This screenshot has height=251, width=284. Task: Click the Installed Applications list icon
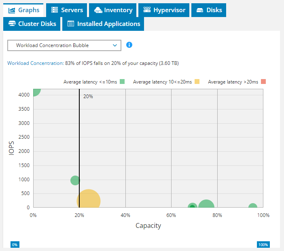pos(71,24)
